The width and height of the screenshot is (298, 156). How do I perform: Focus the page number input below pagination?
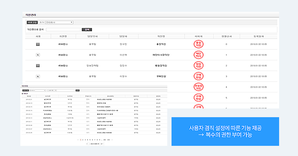pyautogui.click(x=88, y=144)
